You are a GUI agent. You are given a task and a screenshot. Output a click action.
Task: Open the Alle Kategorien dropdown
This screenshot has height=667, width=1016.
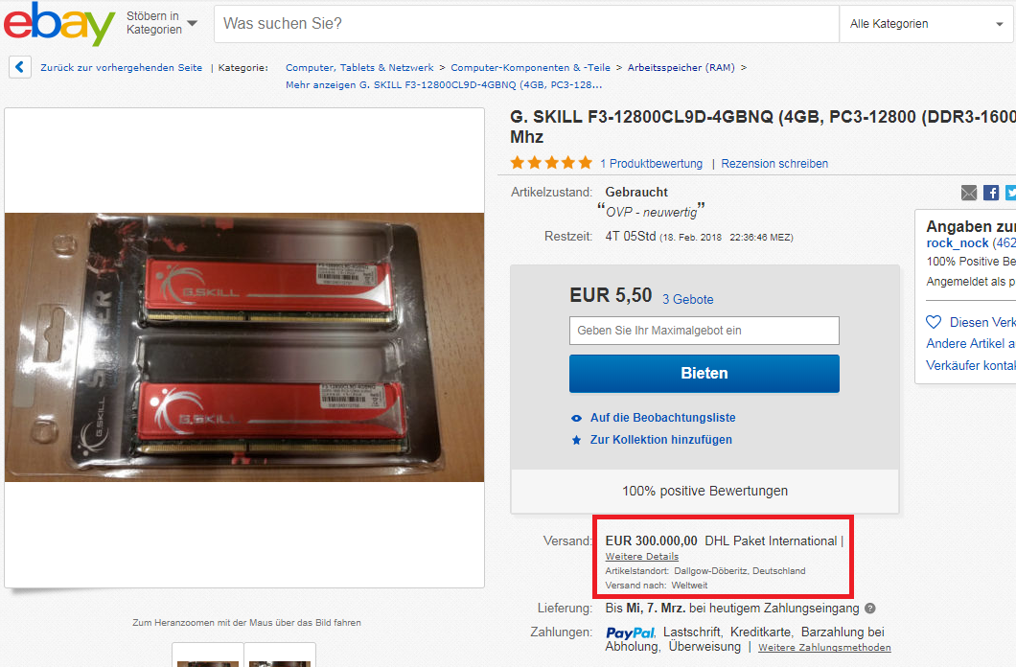927,24
